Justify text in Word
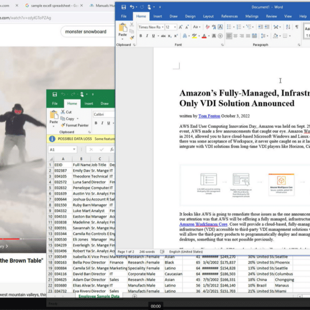The height and width of the screenshot is (310, 310). [x=248, y=36]
